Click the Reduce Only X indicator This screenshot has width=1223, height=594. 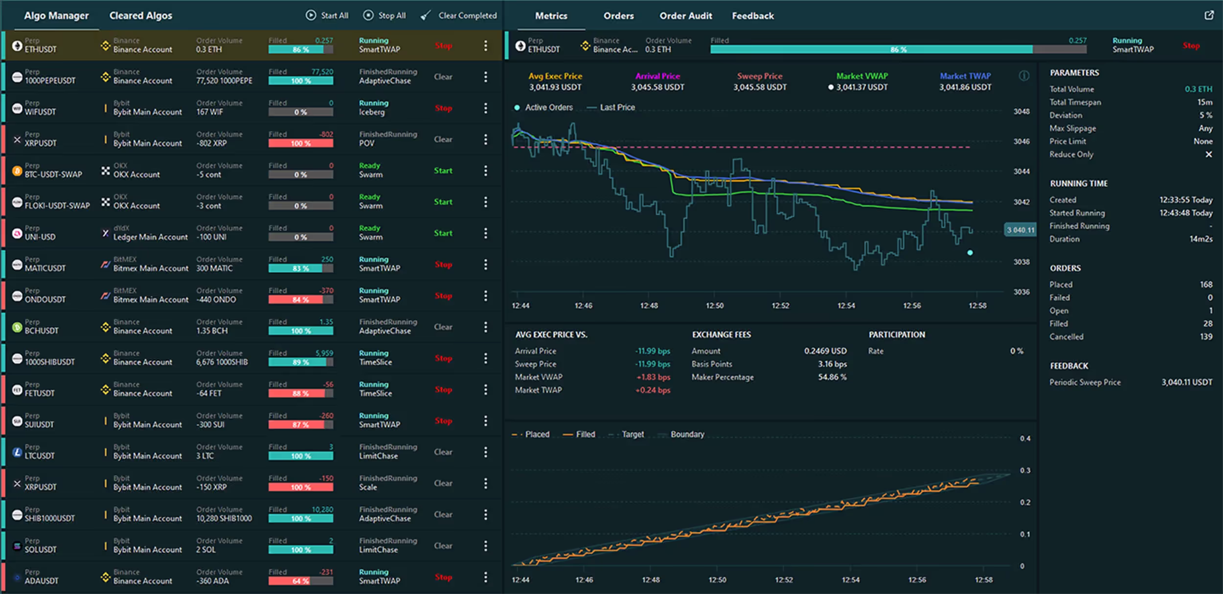click(1208, 154)
